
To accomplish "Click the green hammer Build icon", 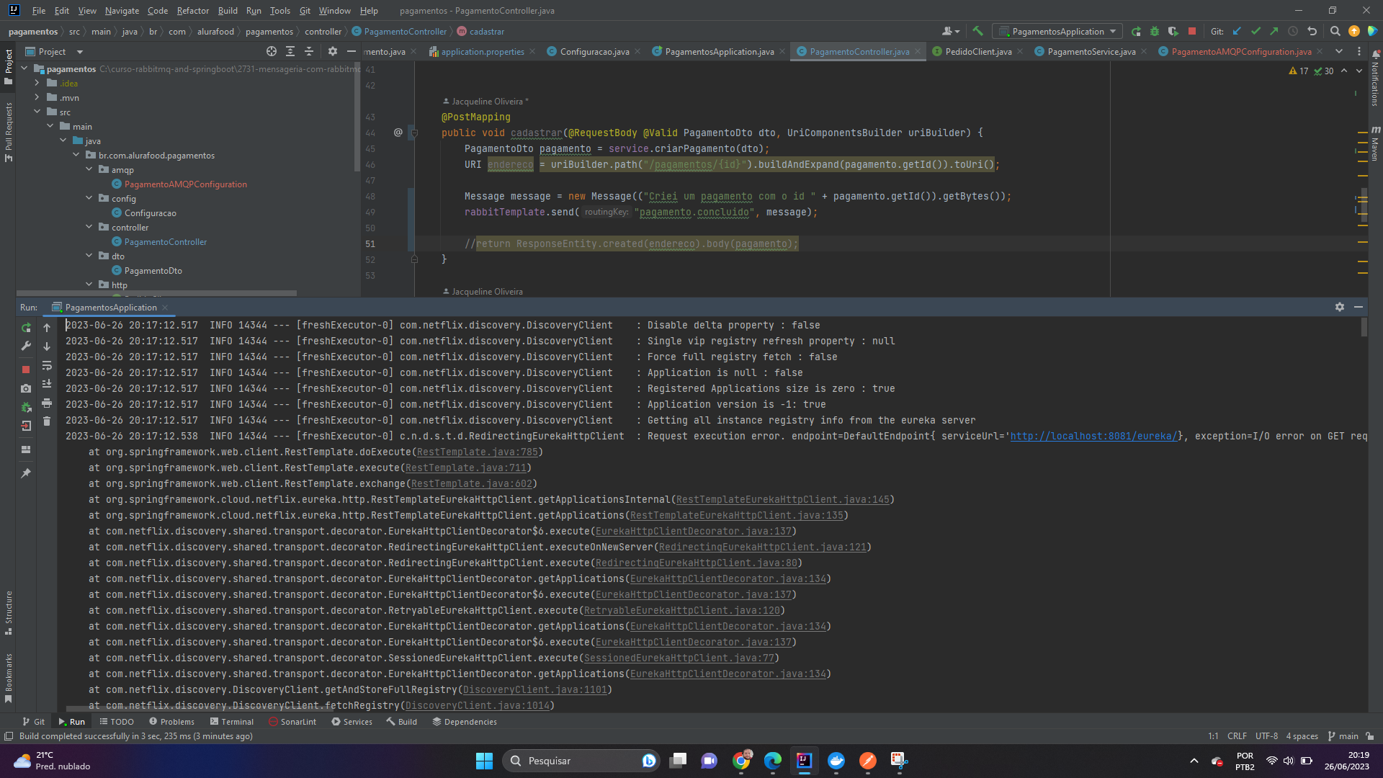I will [977, 31].
